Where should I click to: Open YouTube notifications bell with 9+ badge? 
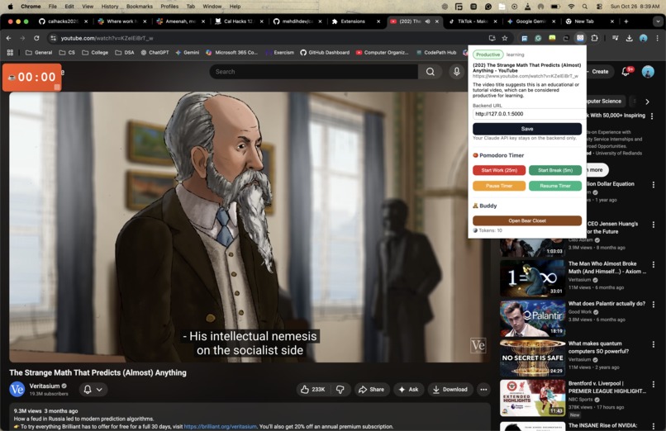pos(626,72)
